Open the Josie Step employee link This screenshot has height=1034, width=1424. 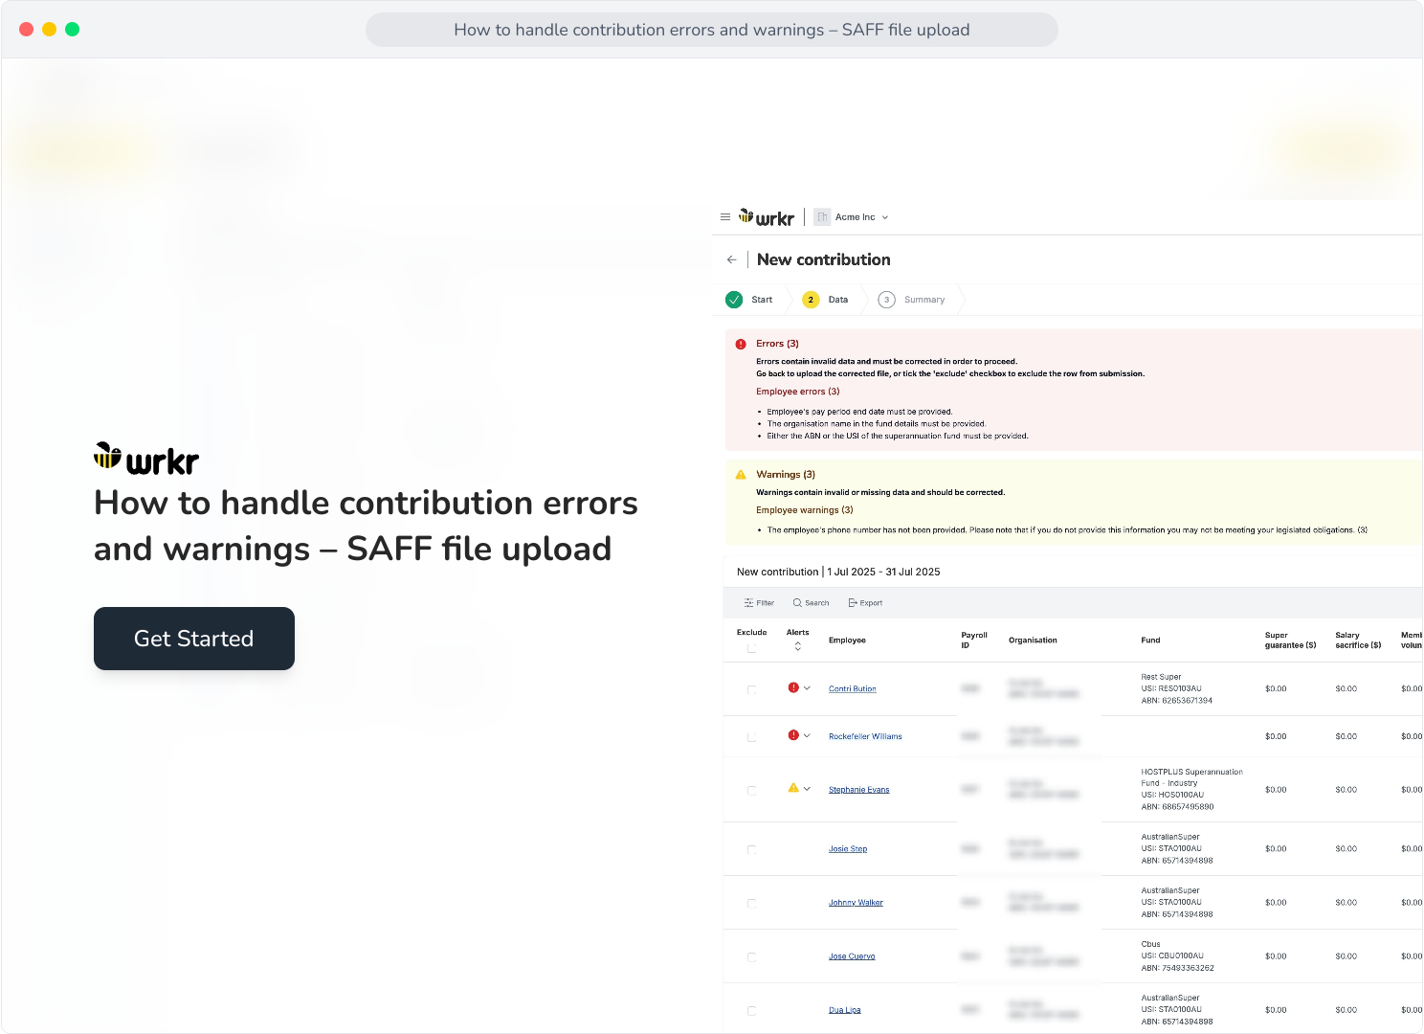tap(848, 849)
